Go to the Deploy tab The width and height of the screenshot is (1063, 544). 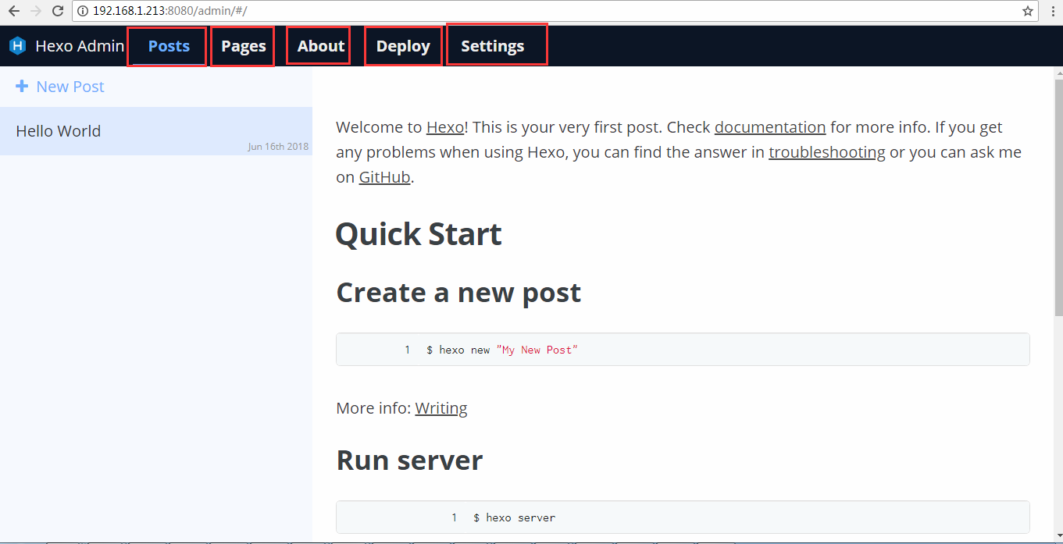tap(403, 46)
